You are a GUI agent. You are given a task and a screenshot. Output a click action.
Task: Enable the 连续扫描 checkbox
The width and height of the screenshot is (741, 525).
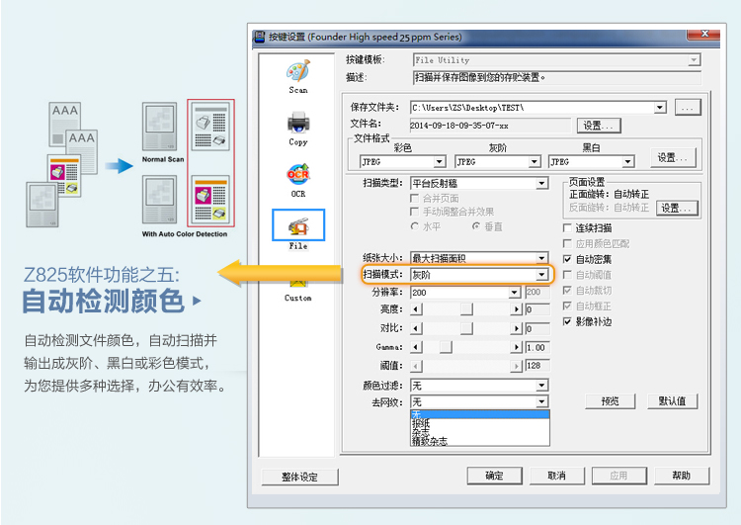pos(567,228)
